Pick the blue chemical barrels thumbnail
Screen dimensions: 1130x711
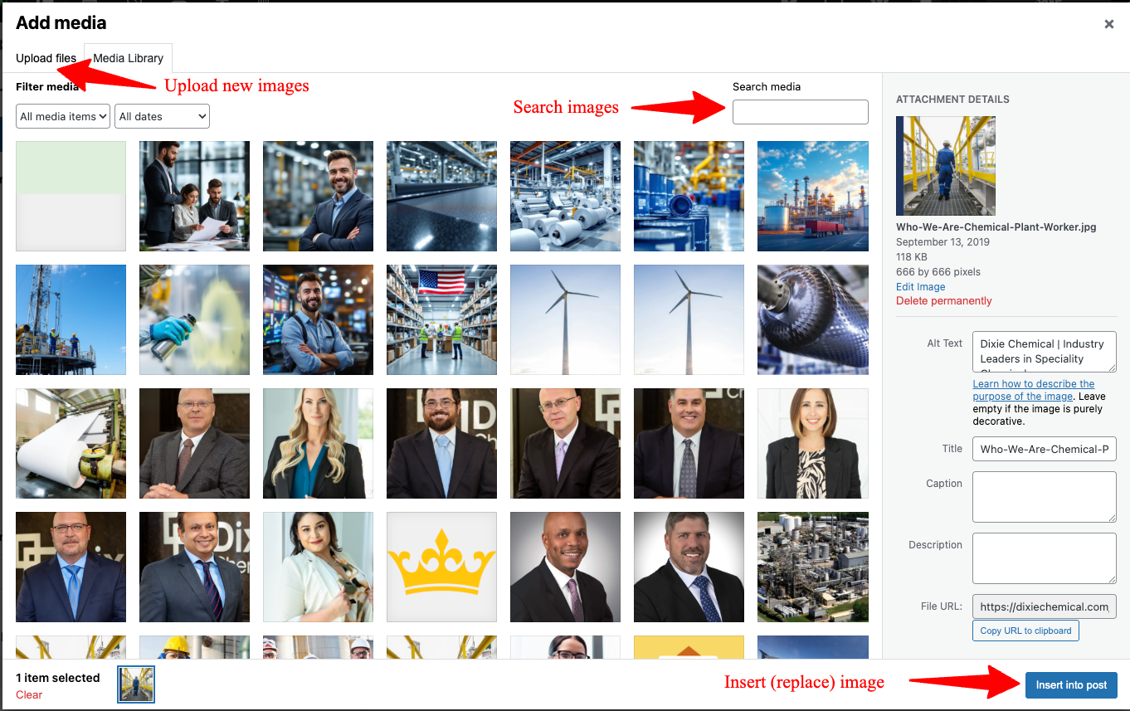[689, 196]
